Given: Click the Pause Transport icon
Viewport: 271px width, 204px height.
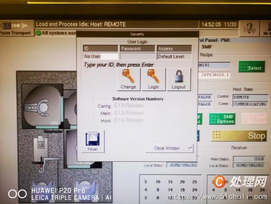Looking at the screenshot, I should [14, 26].
